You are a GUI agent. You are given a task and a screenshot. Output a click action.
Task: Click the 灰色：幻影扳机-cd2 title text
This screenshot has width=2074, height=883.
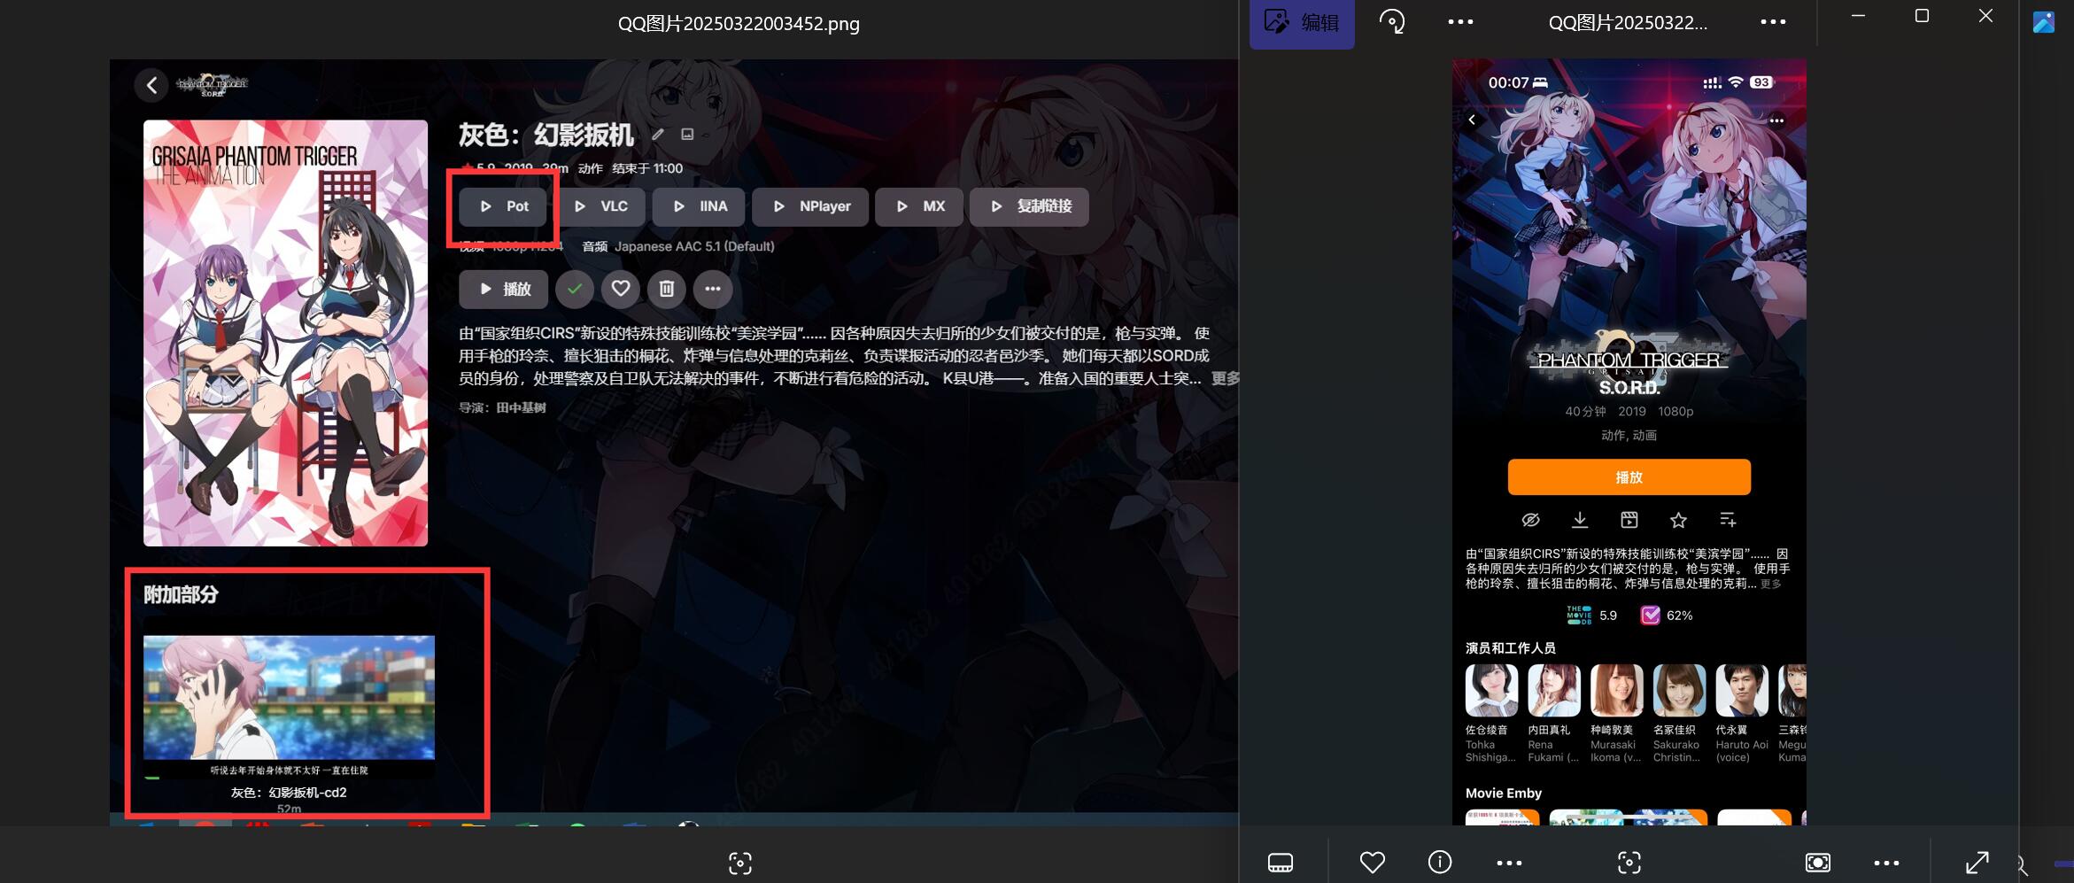pyautogui.click(x=289, y=793)
